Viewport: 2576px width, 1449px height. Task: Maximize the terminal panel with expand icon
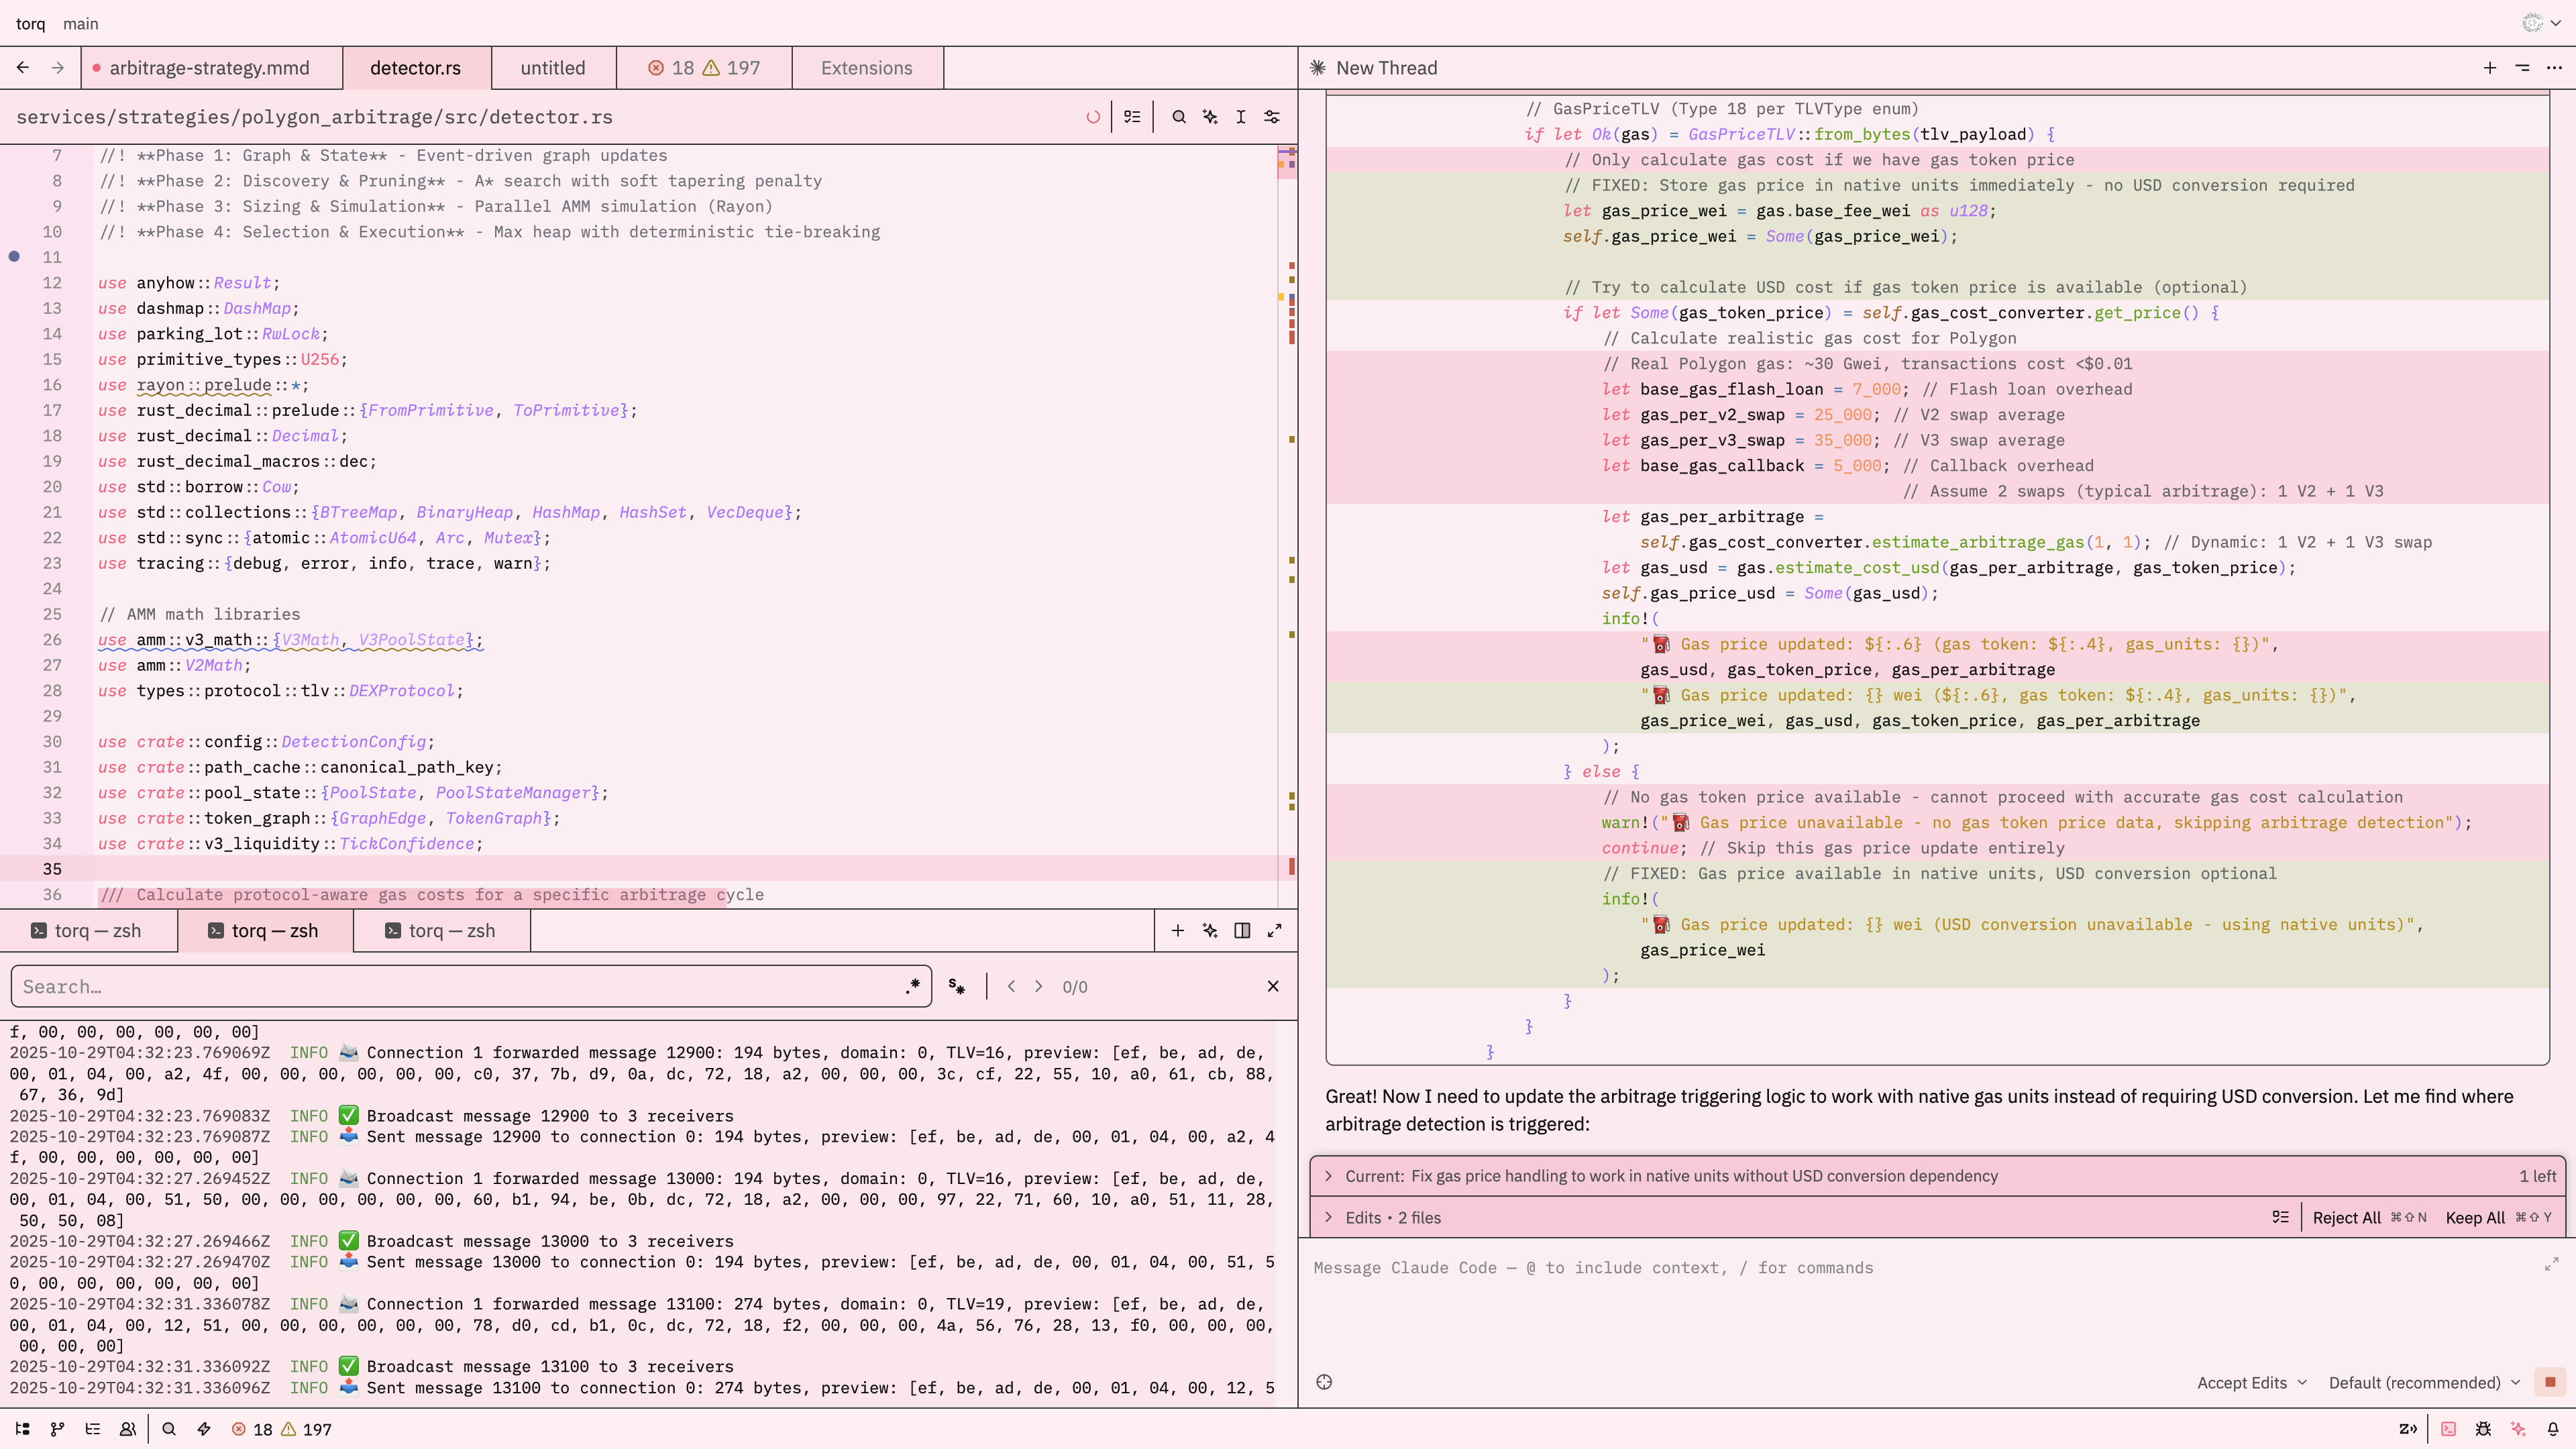pyautogui.click(x=1274, y=930)
